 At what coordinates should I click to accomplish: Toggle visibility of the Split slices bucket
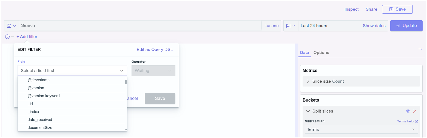[408, 111]
